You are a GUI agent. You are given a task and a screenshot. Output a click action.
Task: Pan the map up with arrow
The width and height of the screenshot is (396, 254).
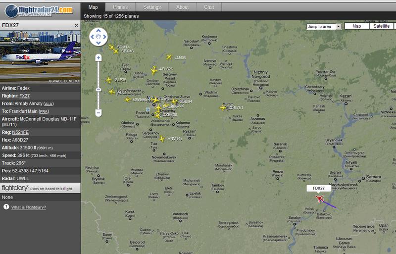tap(99, 31)
